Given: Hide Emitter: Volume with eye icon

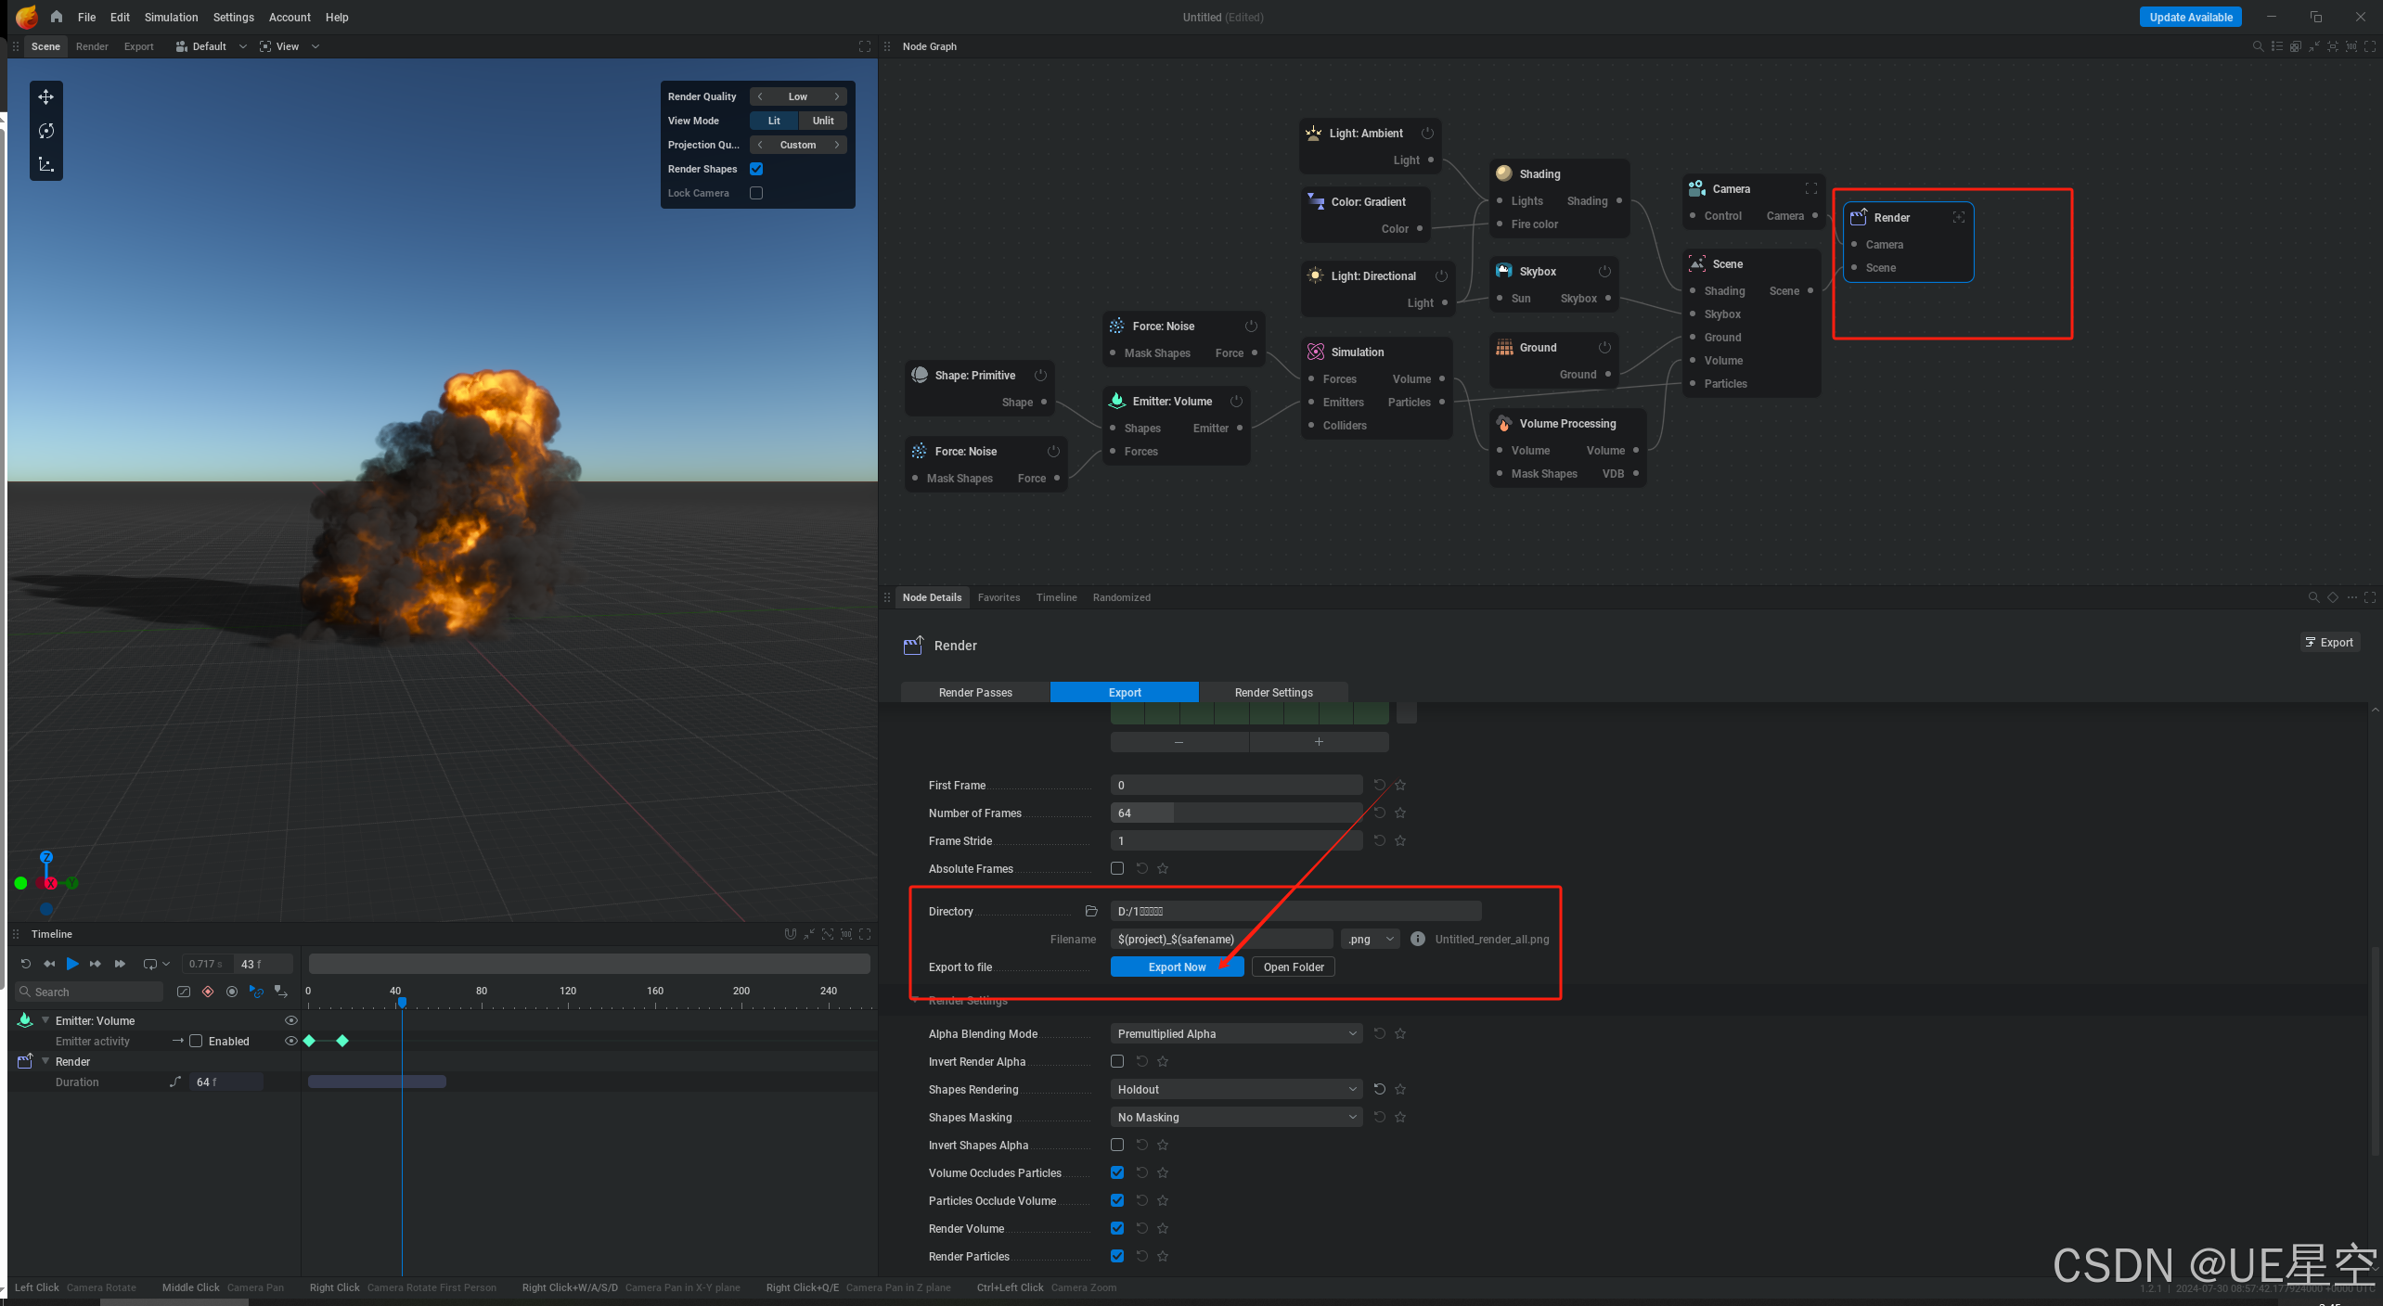Looking at the screenshot, I should tap(291, 1020).
